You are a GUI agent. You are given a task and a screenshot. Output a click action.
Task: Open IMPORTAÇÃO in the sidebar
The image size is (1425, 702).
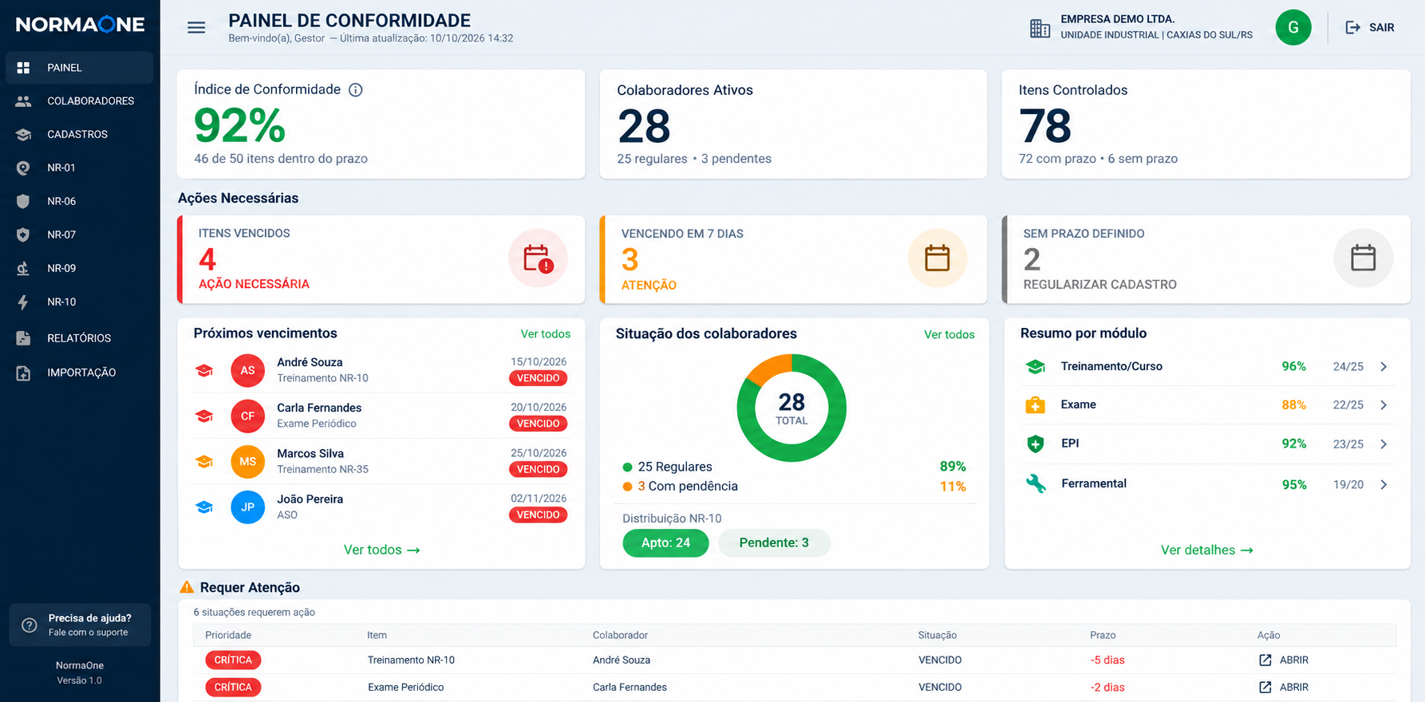click(79, 373)
